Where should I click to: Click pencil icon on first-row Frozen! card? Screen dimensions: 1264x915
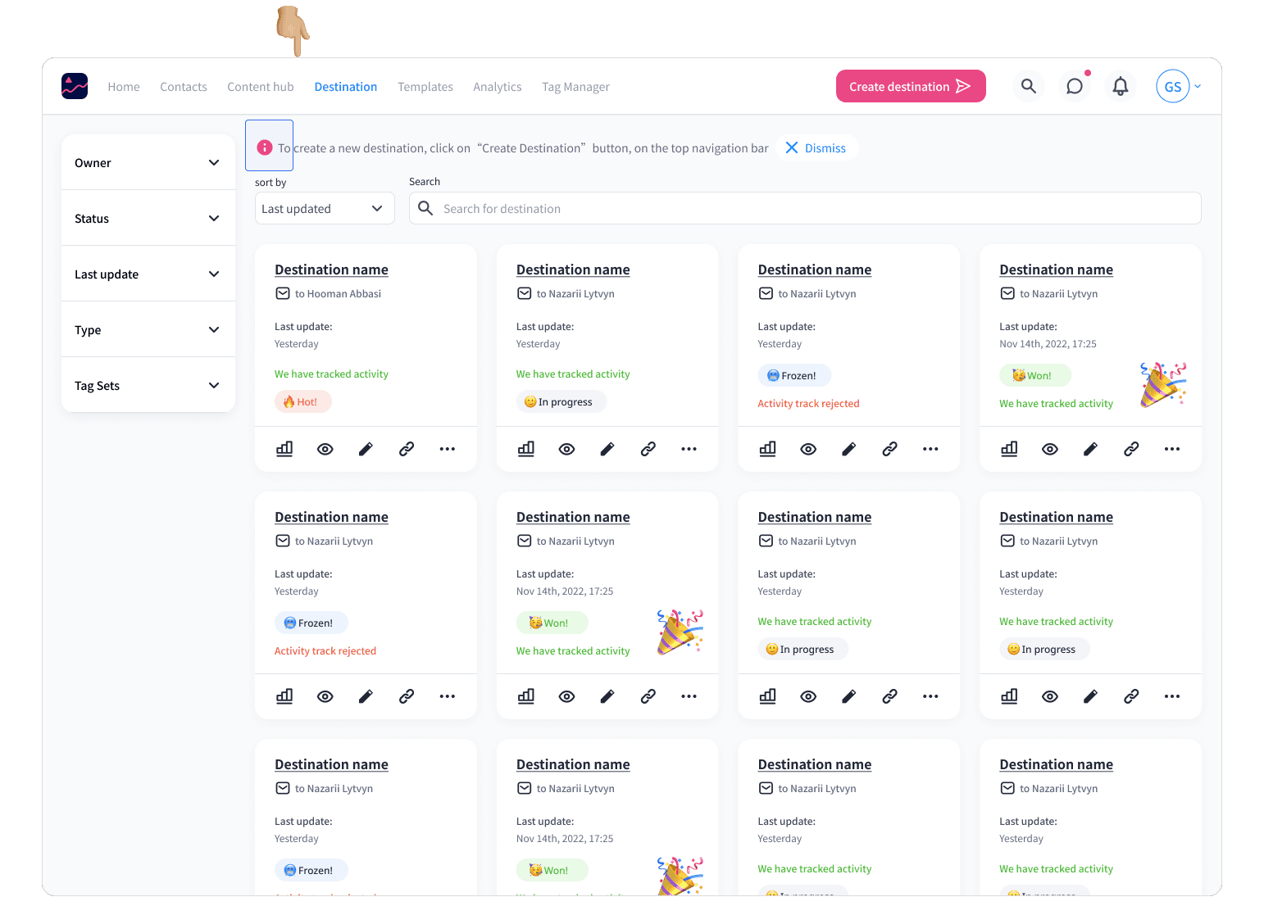coord(849,449)
